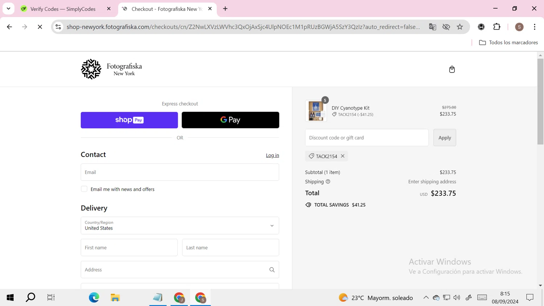The width and height of the screenshot is (544, 306).
Task: Open the Chrome profile avatar S
Action: pos(519,27)
